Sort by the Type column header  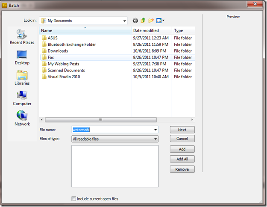coord(184,30)
